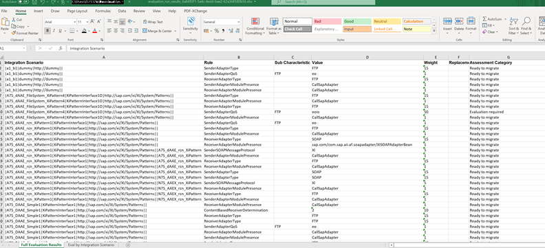The width and height of the screenshot is (545, 248).
Task: Click the Copy icon
Action: pyautogui.click(x=14, y=26)
